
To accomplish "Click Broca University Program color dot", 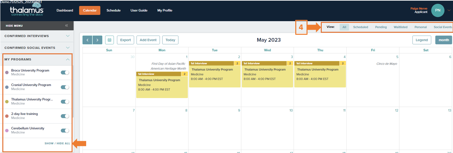I will (x=7, y=73).
